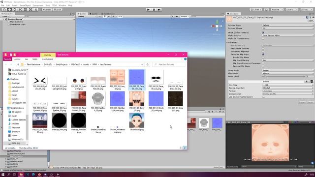Click the scene orientation gizmo
This screenshot has width=315, height=177.
217,26
